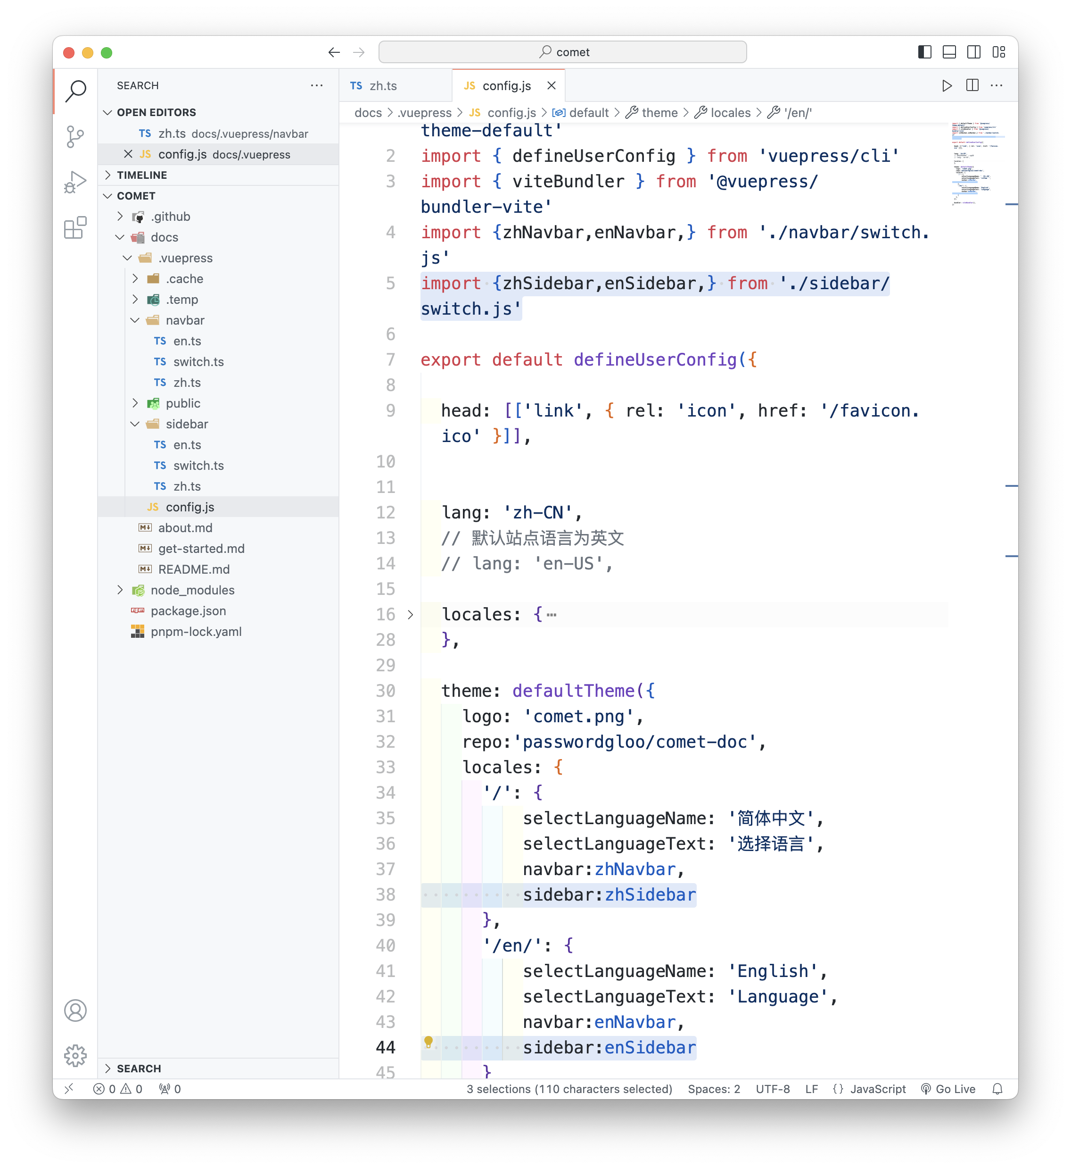Change the JavaScript language mode
Viewport: 1071px width, 1169px height.
877,1089
